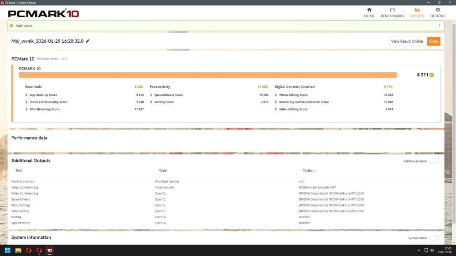
Task: Click the question mark help icon
Action: coord(439,26)
